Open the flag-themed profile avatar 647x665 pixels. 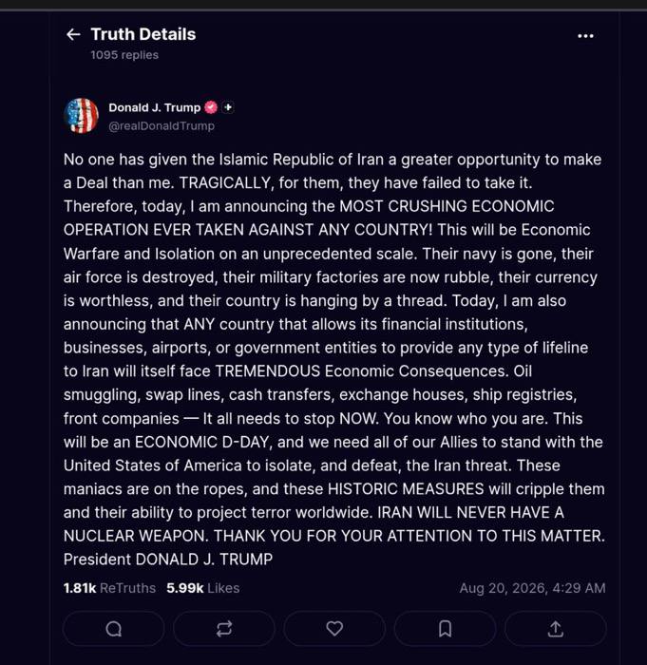coord(81,116)
